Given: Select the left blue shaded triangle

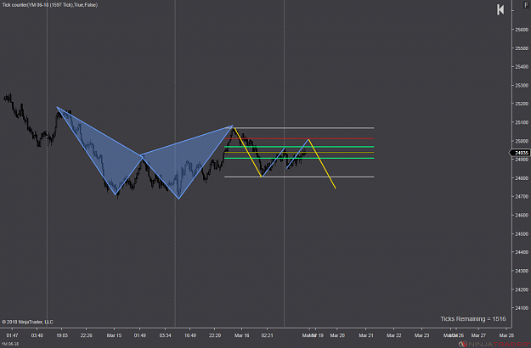Looking at the screenshot, I should tap(102, 152).
